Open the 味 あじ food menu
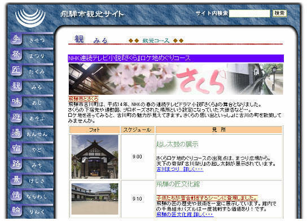The width and height of the screenshot is (307, 221). [x=32, y=102]
